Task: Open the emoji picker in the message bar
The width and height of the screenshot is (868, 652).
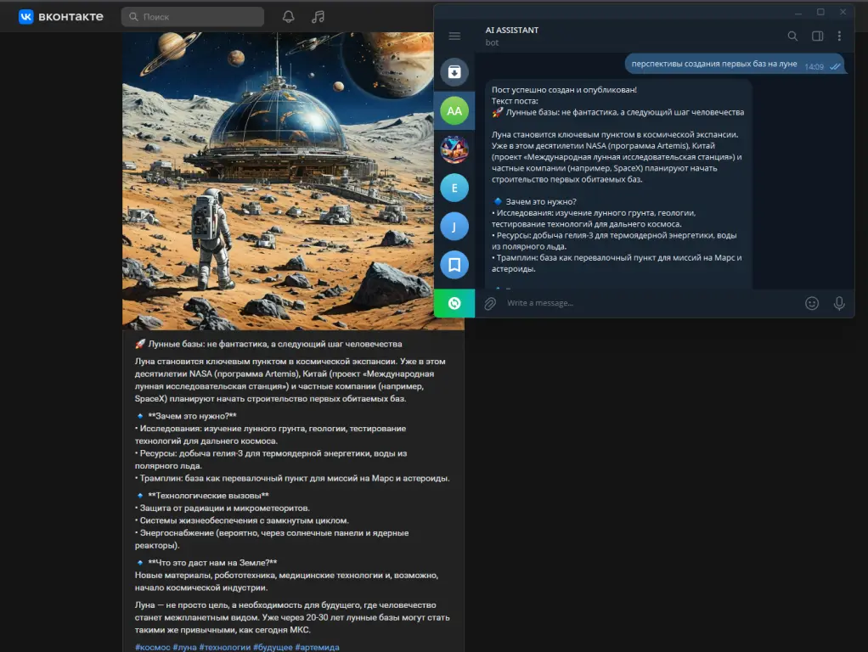Action: [812, 302]
